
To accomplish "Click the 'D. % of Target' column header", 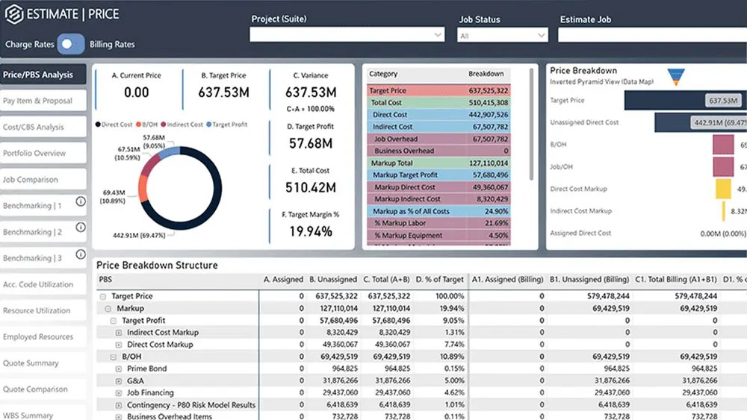I will point(440,280).
